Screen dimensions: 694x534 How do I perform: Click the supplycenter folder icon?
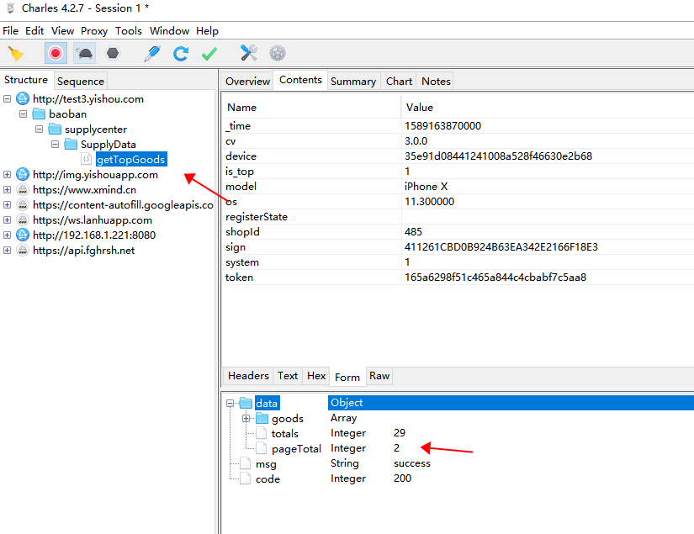(55, 130)
